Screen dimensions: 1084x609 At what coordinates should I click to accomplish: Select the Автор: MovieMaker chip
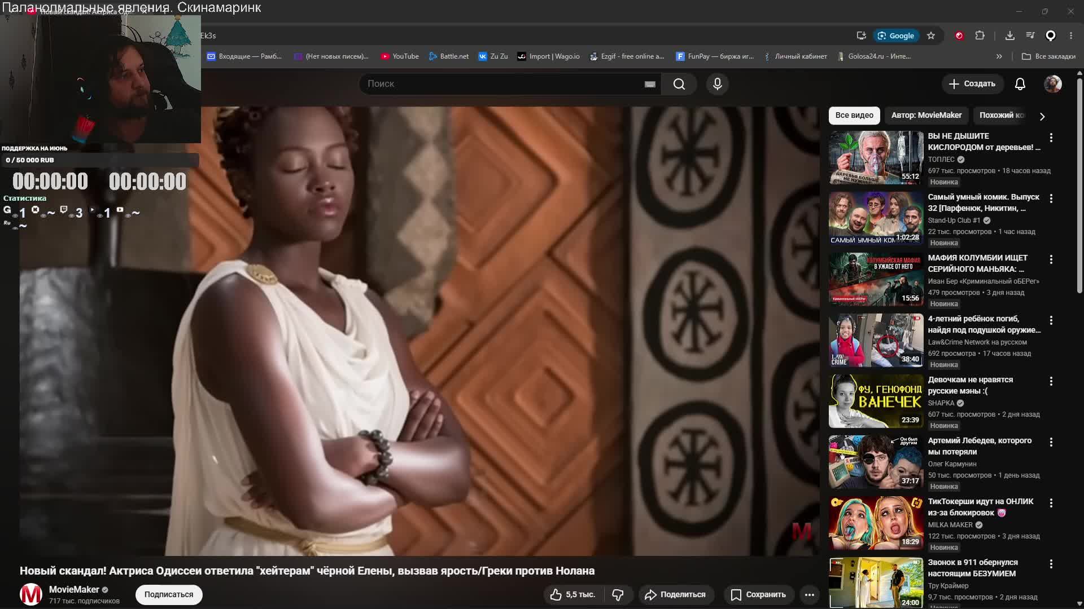pos(926,115)
